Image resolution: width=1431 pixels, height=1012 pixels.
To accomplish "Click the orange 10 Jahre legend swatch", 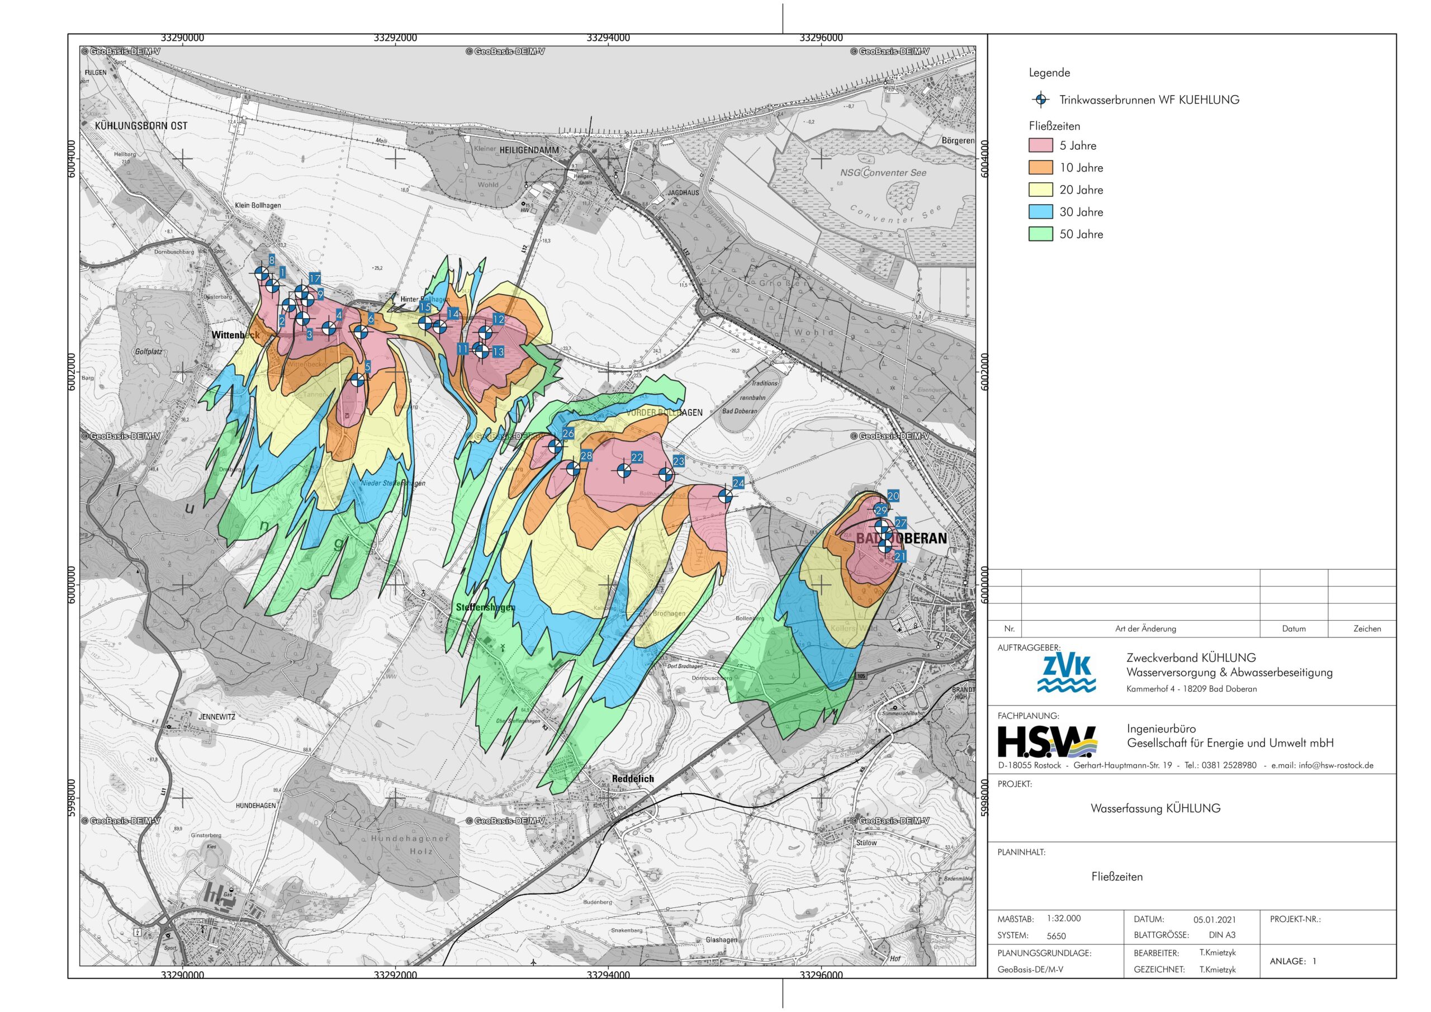I will 1040,168.
